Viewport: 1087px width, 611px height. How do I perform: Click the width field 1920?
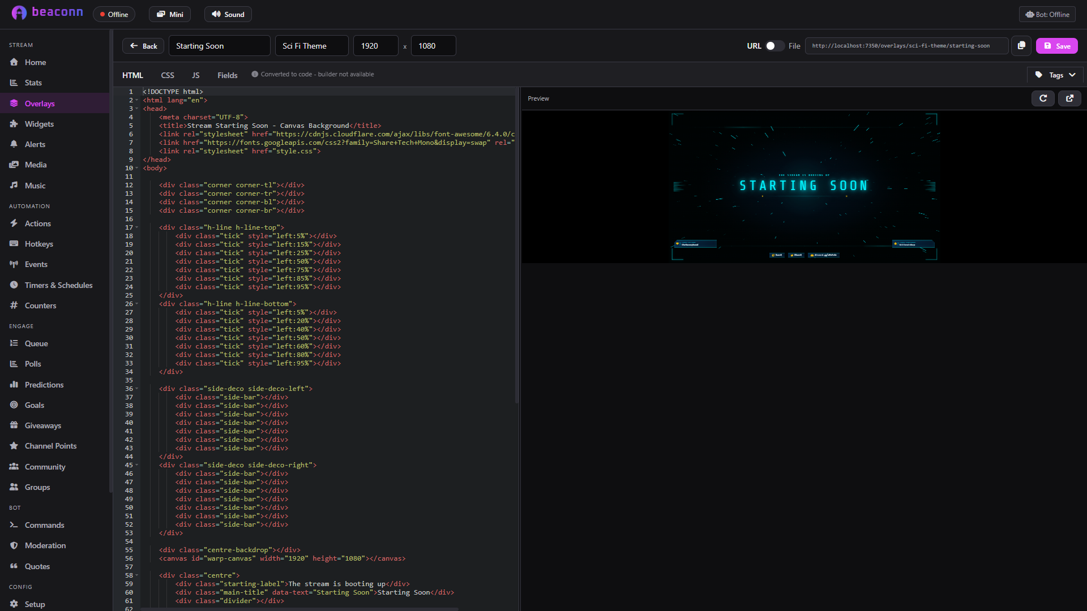pyautogui.click(x=376, y=46)
